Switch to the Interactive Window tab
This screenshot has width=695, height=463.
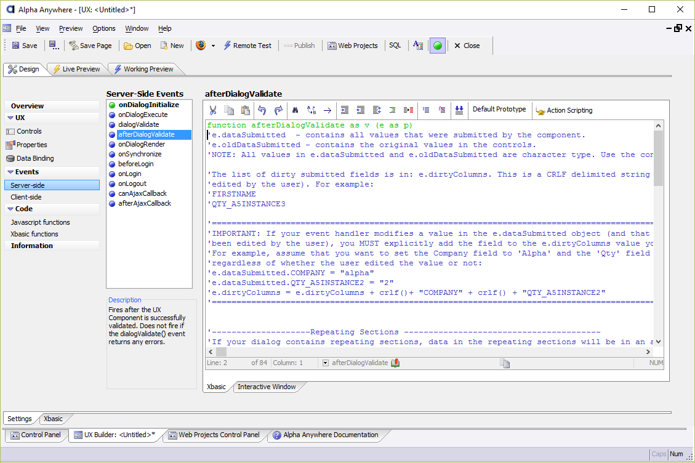(267, 387)
